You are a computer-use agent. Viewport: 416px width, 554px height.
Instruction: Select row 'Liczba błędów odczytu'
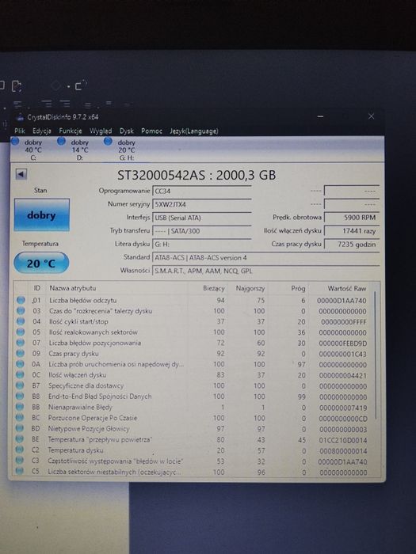pos(194,300)
